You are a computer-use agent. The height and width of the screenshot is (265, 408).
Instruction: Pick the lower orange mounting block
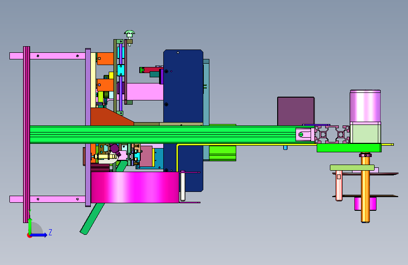click(105, 85)
